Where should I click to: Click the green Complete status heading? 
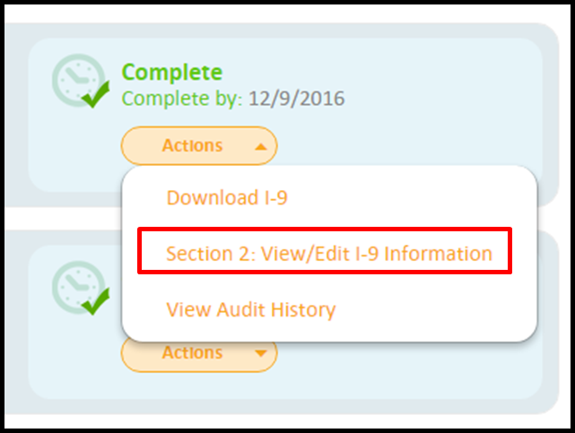[x=172, y=73]
